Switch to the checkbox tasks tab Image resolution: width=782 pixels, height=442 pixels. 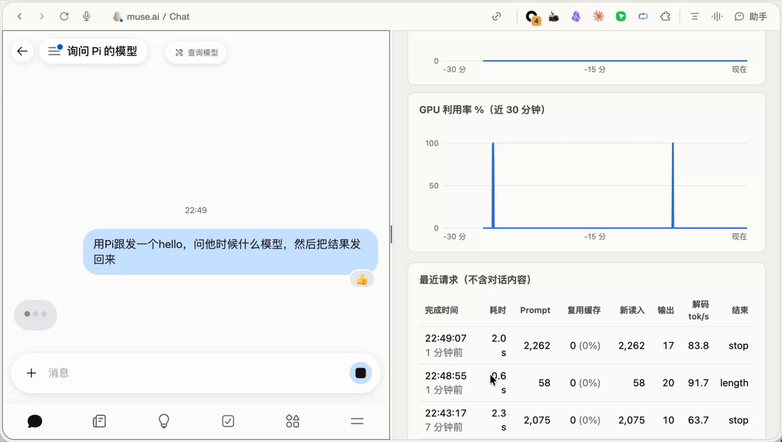click(x=228, y=421)
